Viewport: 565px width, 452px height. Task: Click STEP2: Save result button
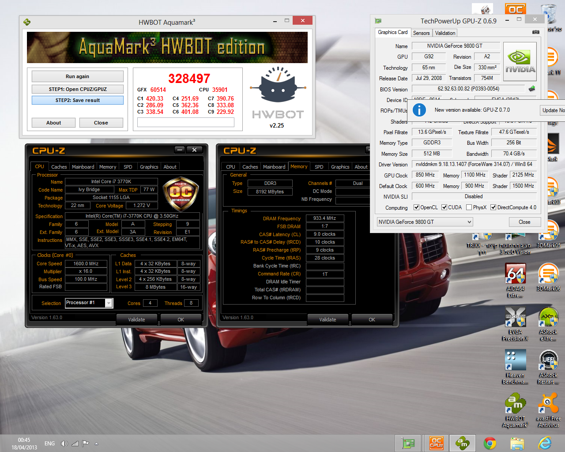[x=77, y=100]
